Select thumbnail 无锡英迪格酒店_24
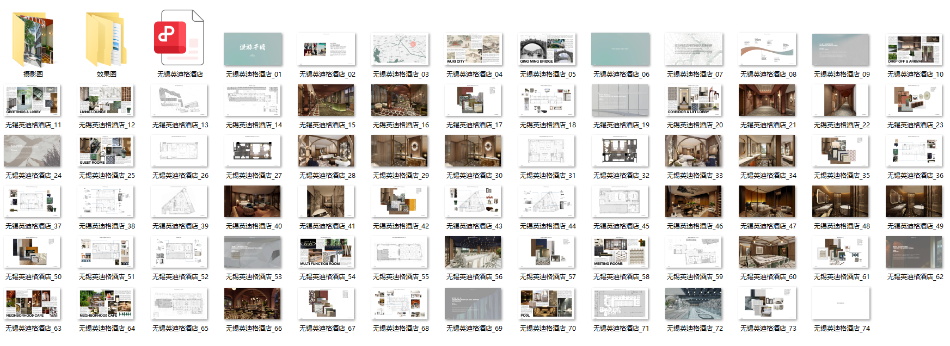This screenshot has width=950, height=346. click(x=33, y=151)
